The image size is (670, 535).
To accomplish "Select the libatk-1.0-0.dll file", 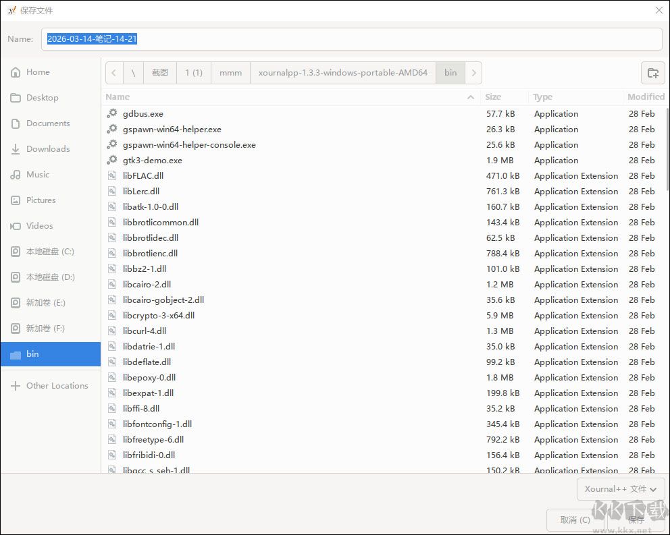I will tap(384, 206).
